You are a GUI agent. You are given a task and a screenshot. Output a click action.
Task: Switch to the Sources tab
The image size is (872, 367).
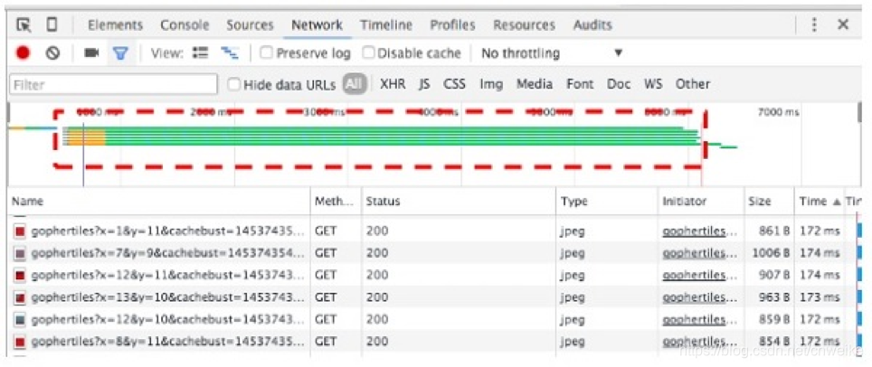pyautogui.click(x=251, y=25)
